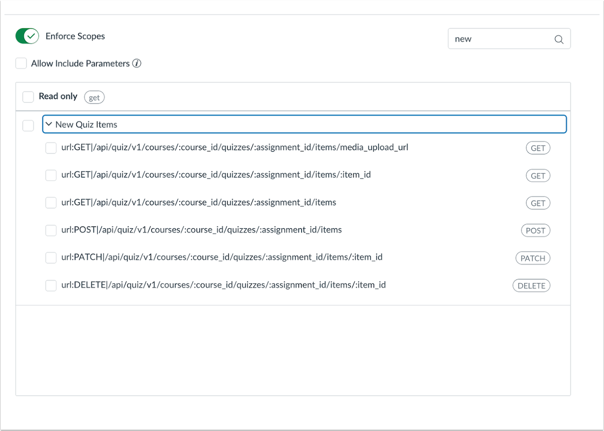
Task: Check the Read only checkbox
Action: 28,97
